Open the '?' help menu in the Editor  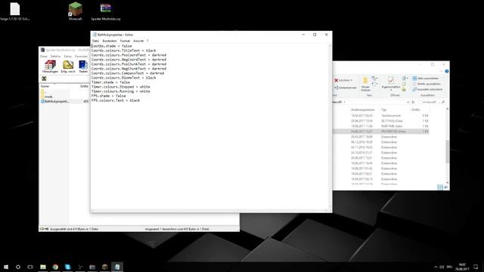[x=147, y=41]
